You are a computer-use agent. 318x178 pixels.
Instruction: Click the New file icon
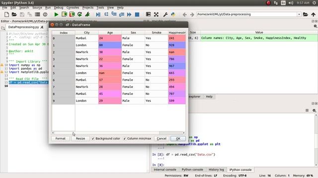point(6,14)
